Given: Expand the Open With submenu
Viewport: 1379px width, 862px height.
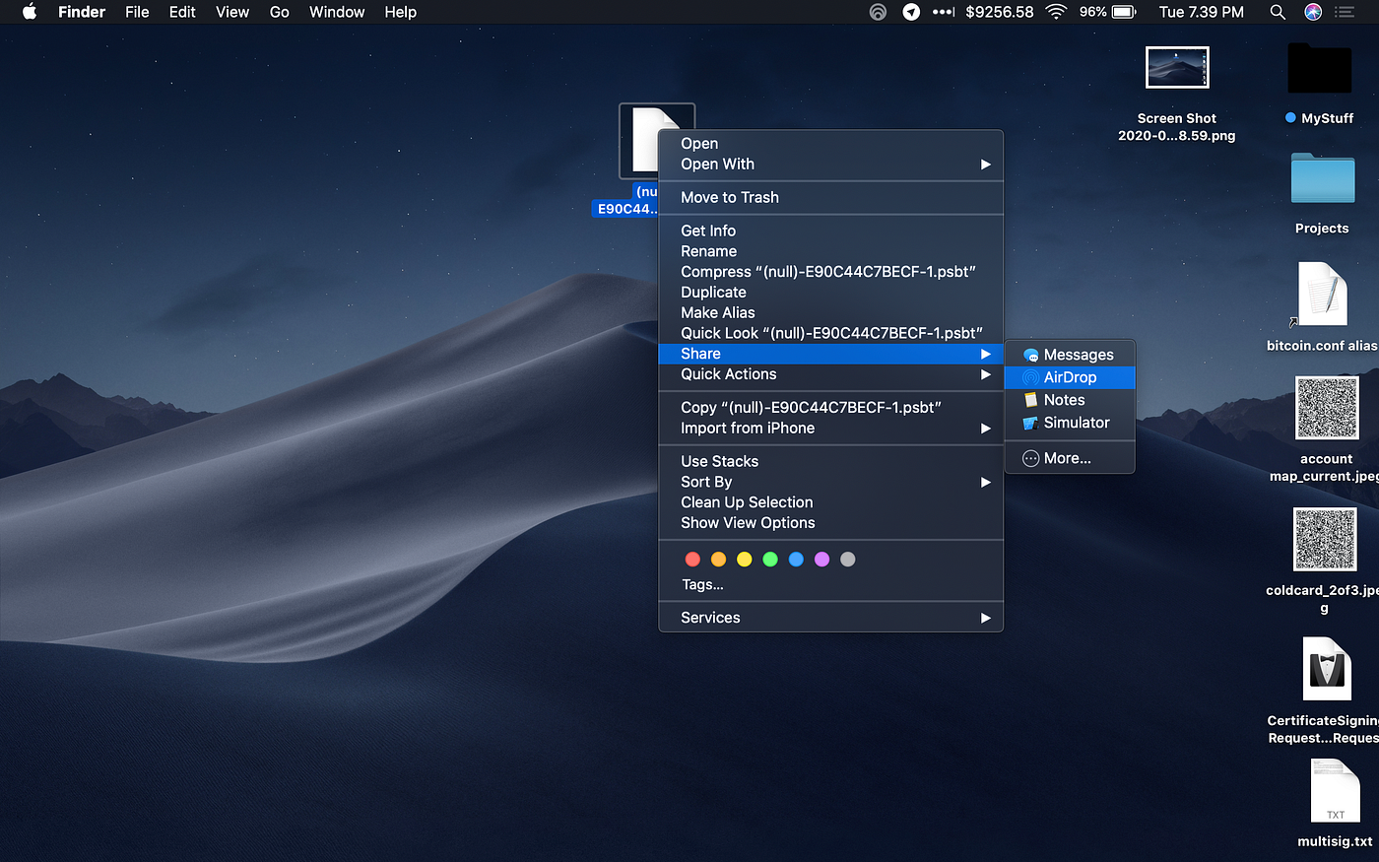Looking at the screenshot, I should [830, 165].
